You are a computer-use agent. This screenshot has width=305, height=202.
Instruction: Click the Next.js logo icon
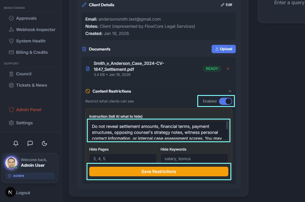coord(10,192)
